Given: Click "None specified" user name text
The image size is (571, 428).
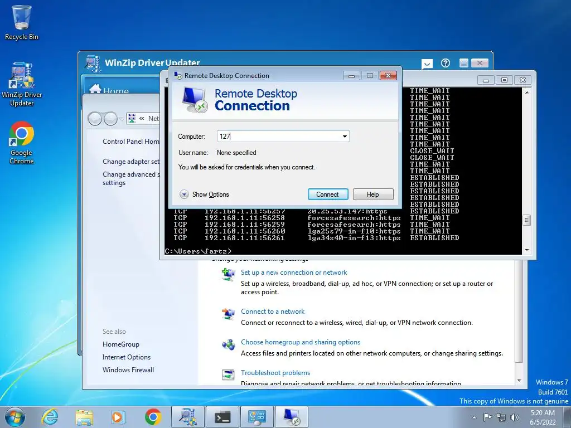Looking at the screenshot, I should (x=236, y=153).
